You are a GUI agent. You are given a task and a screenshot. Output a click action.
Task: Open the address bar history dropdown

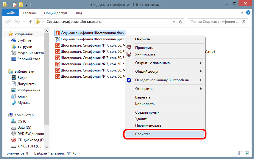(x=174, y=22)
